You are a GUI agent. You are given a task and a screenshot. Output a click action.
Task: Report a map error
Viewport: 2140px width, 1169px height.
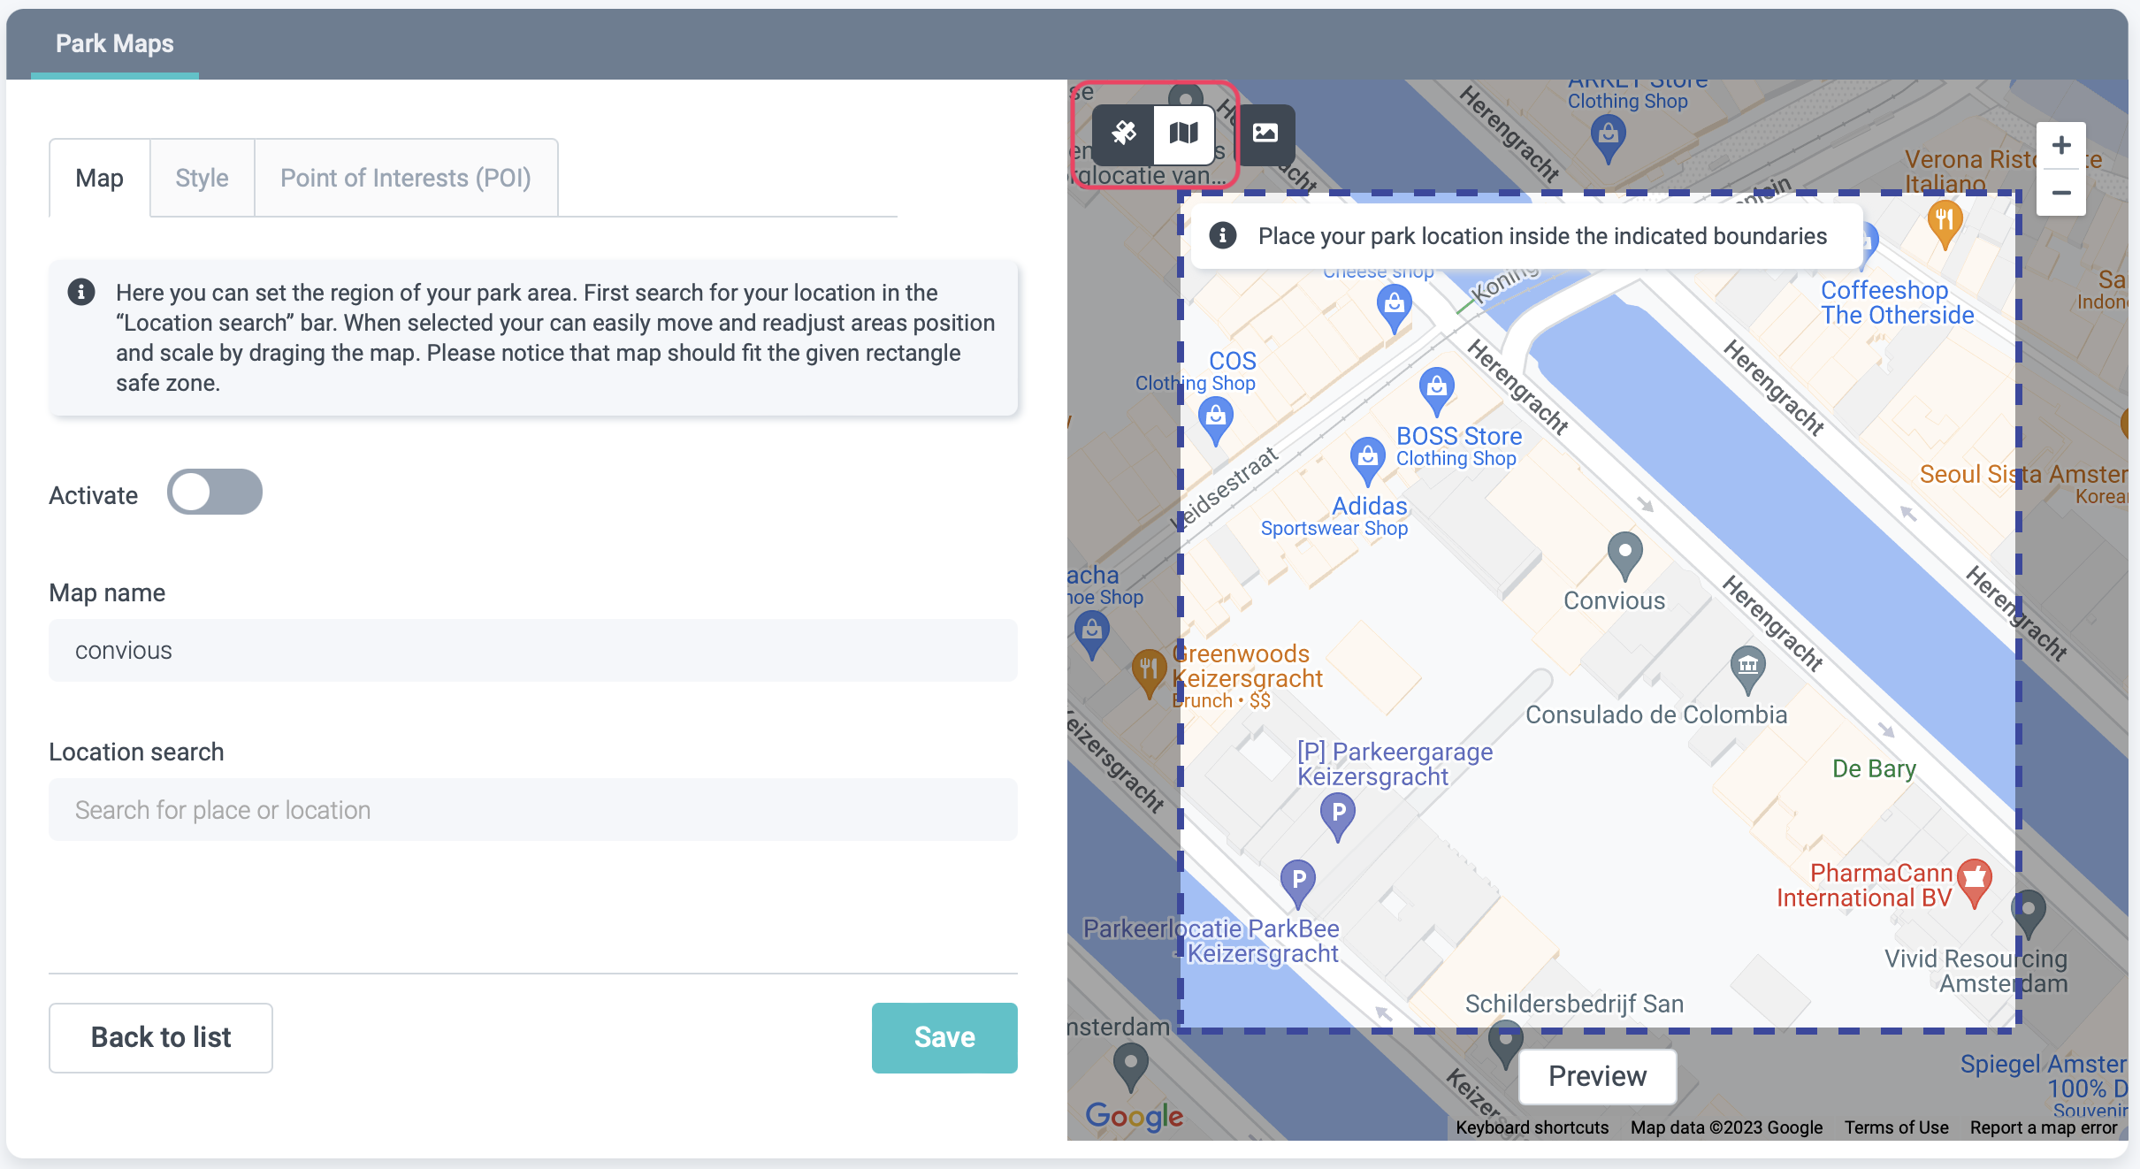pyautogui.click(x=2044, y=1127)
